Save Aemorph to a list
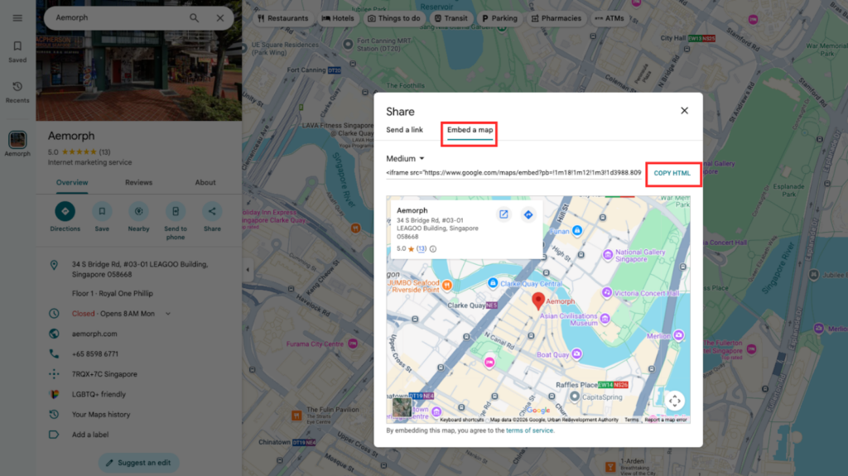The height and width of the screenshot is (476, 848). 102,217
